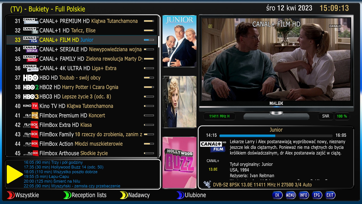
Task: Switch to Nadawcy providers list
Action: [x=139, y=195]
